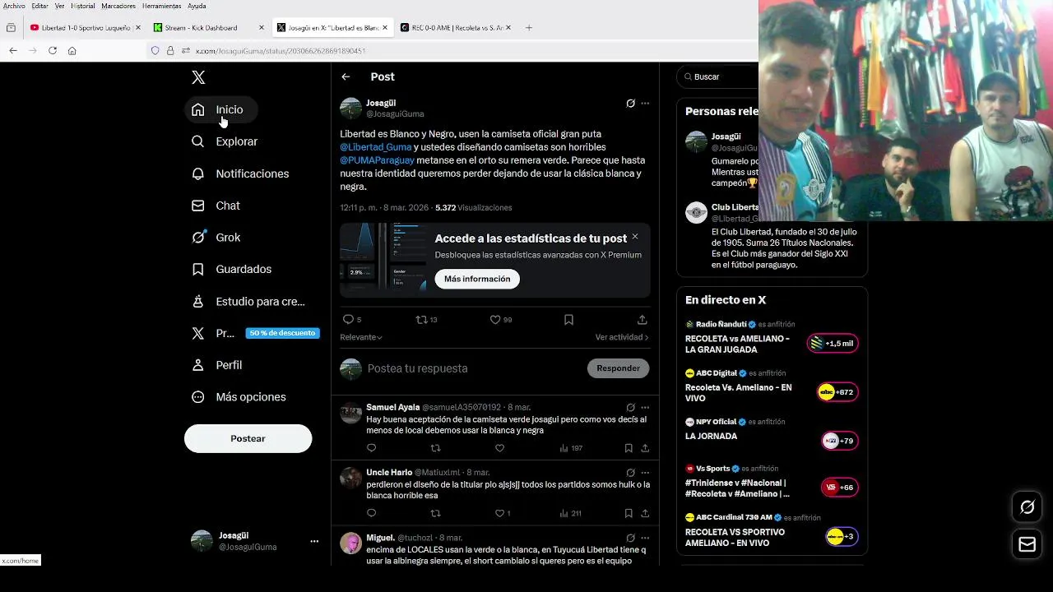Like the main post with 99 likes
Viewport: 1053px width, 592px height.
pyautogui.click(x=500, y=320)
